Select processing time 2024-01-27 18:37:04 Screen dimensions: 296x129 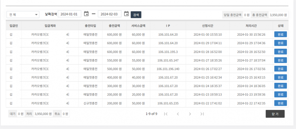pyautogui.click(x=251, y=60)
